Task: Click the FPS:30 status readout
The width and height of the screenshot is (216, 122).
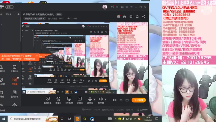Action: (97, 110)
